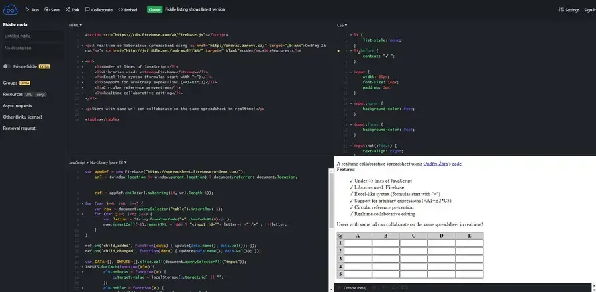Click the <table></table> line in HTML editor
Viewport: 596px width, 292px height.
(x=102, y=119)
